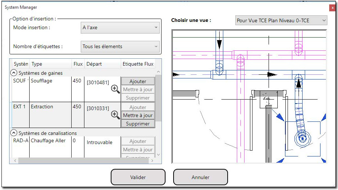Click the table's vertical scroll down arrow
This screenshot has width=338, height=190.
pos(158,155)
